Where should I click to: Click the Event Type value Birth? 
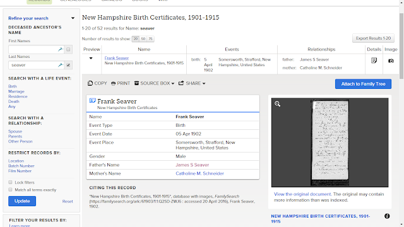181,125
